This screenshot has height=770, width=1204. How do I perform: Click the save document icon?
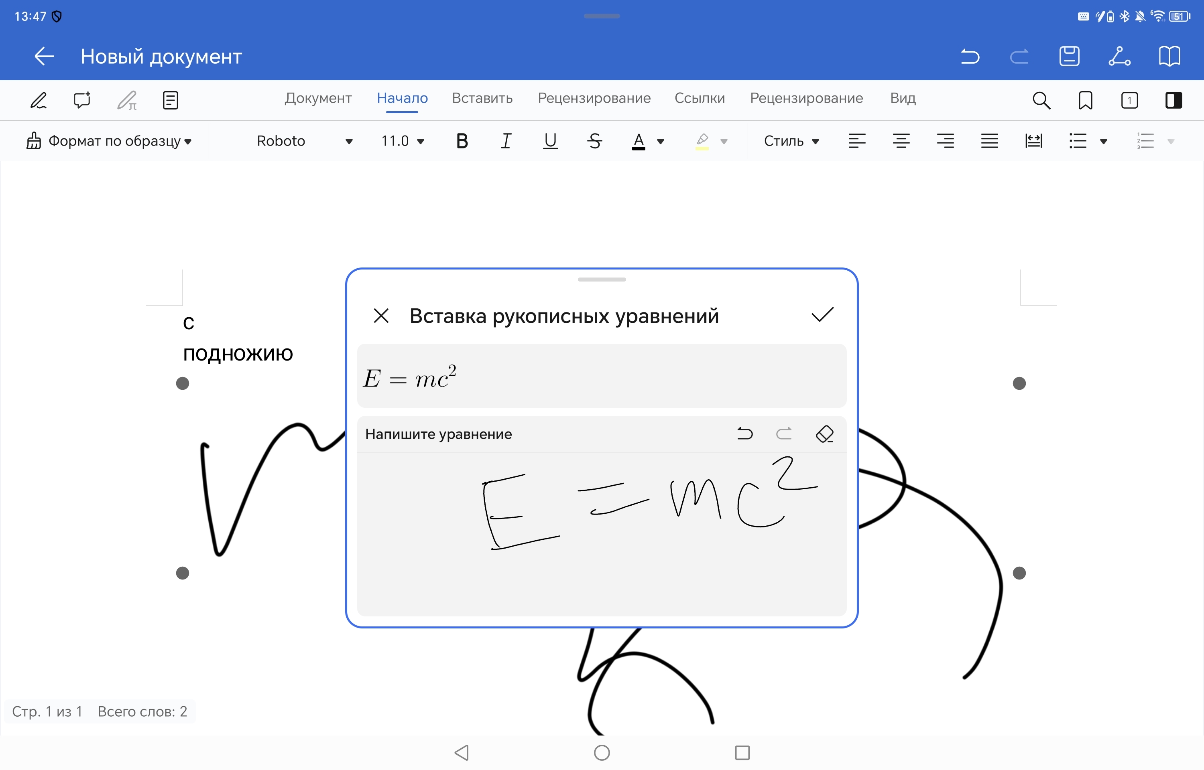tap(1069, 56)
